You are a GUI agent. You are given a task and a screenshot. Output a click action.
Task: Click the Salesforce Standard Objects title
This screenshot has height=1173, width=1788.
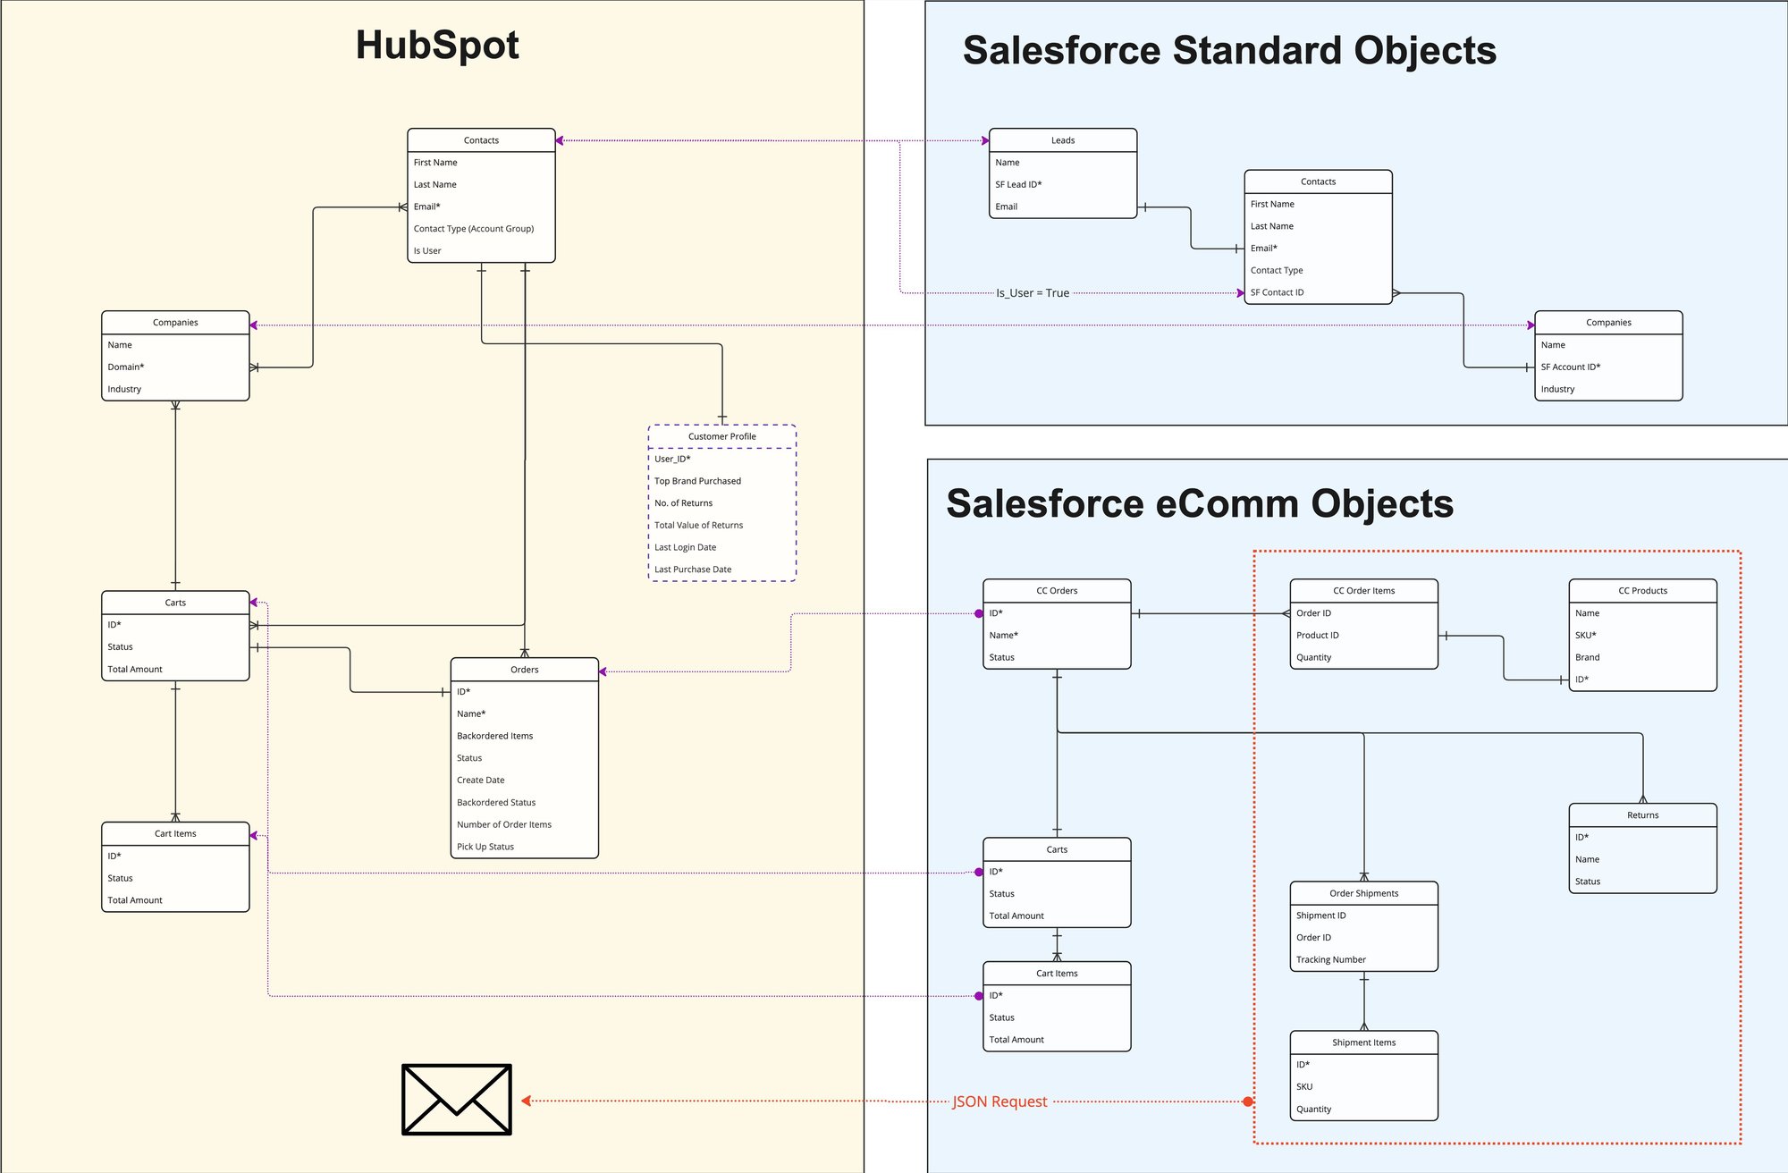(x=1229, y=51)
